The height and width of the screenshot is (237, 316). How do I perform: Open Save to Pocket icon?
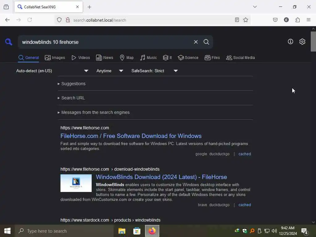coord(275,20)
